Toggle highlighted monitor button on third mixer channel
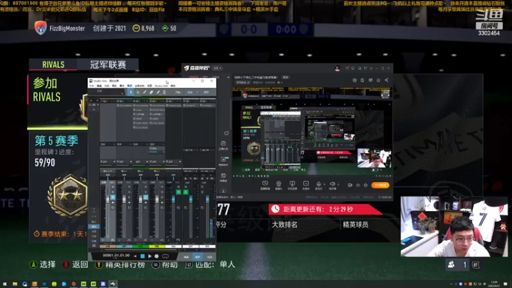This screenshot has height=288, width=512. point(146,197)
